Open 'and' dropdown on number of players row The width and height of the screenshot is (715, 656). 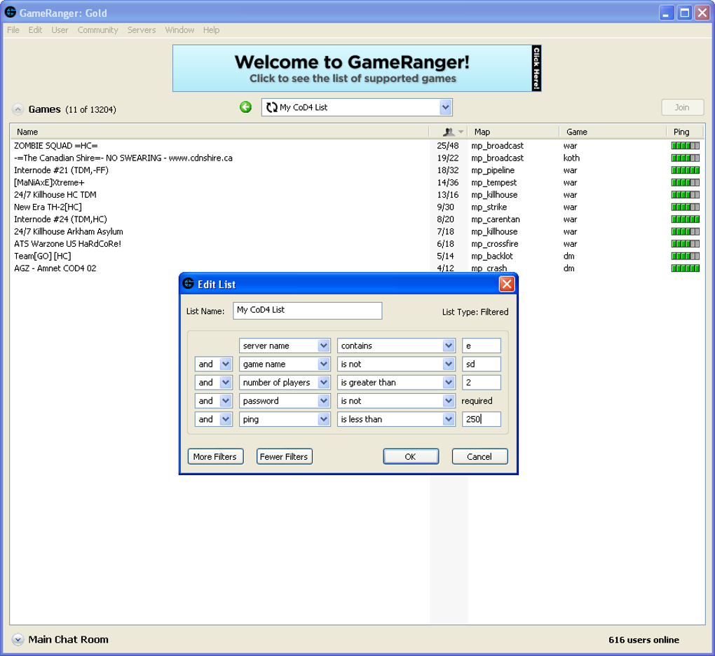[226, 382]
